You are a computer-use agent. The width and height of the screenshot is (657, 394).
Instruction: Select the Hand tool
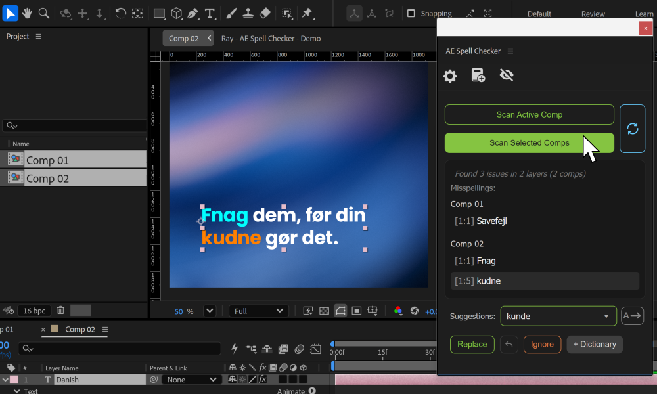(27, 13)
